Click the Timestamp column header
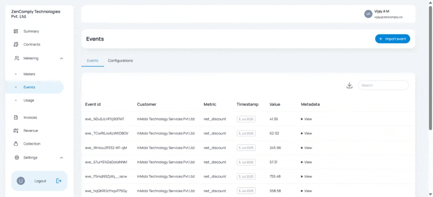 247,105
